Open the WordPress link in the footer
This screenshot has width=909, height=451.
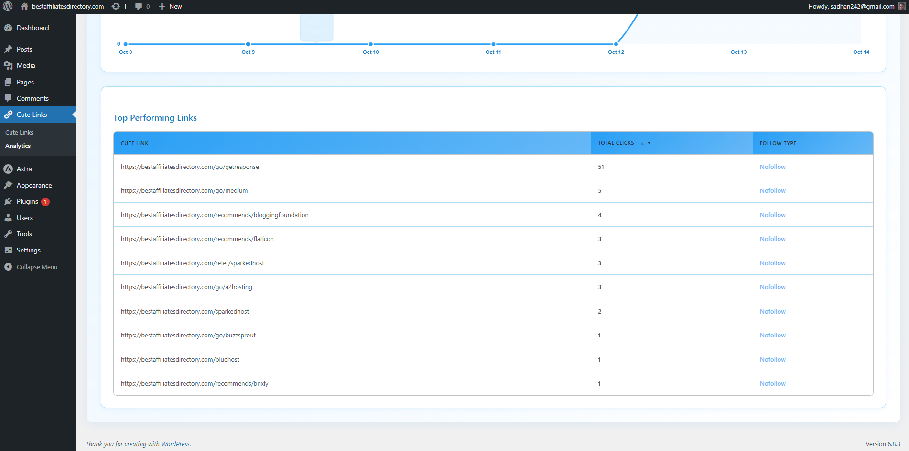click(x=175, y=444)
